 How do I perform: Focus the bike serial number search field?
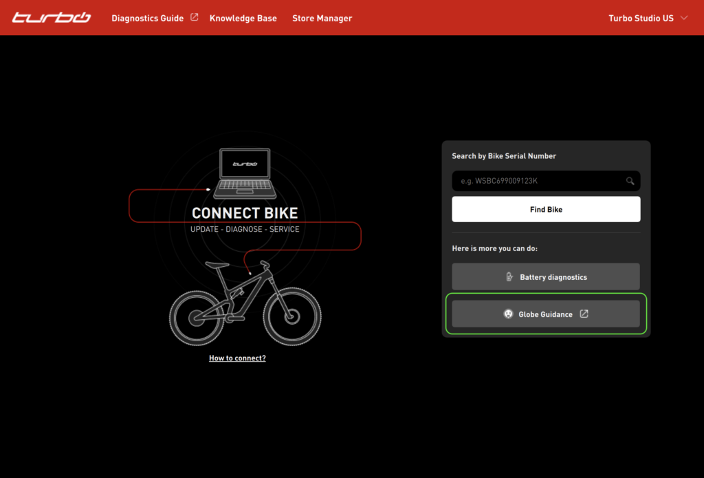coord(536,181)
